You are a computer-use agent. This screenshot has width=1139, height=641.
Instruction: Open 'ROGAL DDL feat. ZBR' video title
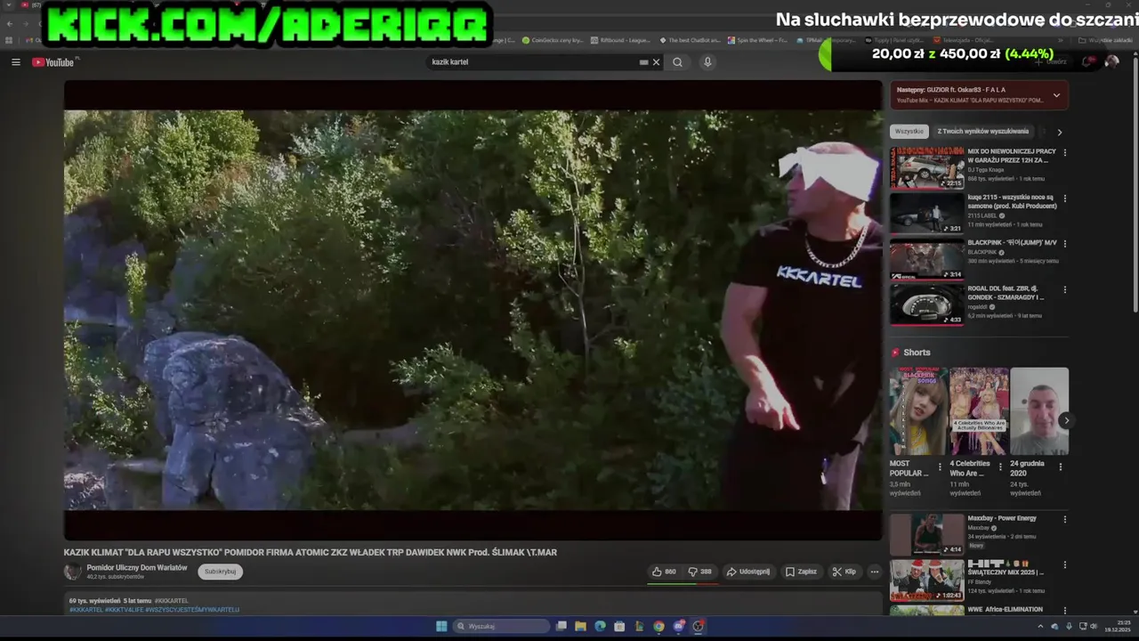pyautogui.click(x=1006, y=293)
